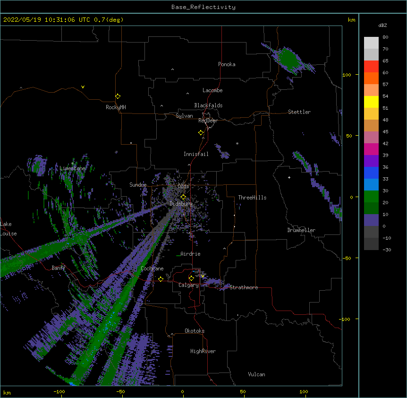Click the Ponoka city label

tap(227, 64)
